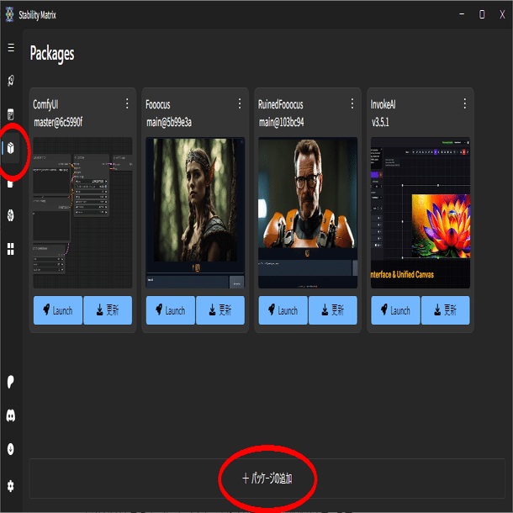Open the Discord sidebar link
The width and height of the screenshot is (513, 513).
click(11, 415)
